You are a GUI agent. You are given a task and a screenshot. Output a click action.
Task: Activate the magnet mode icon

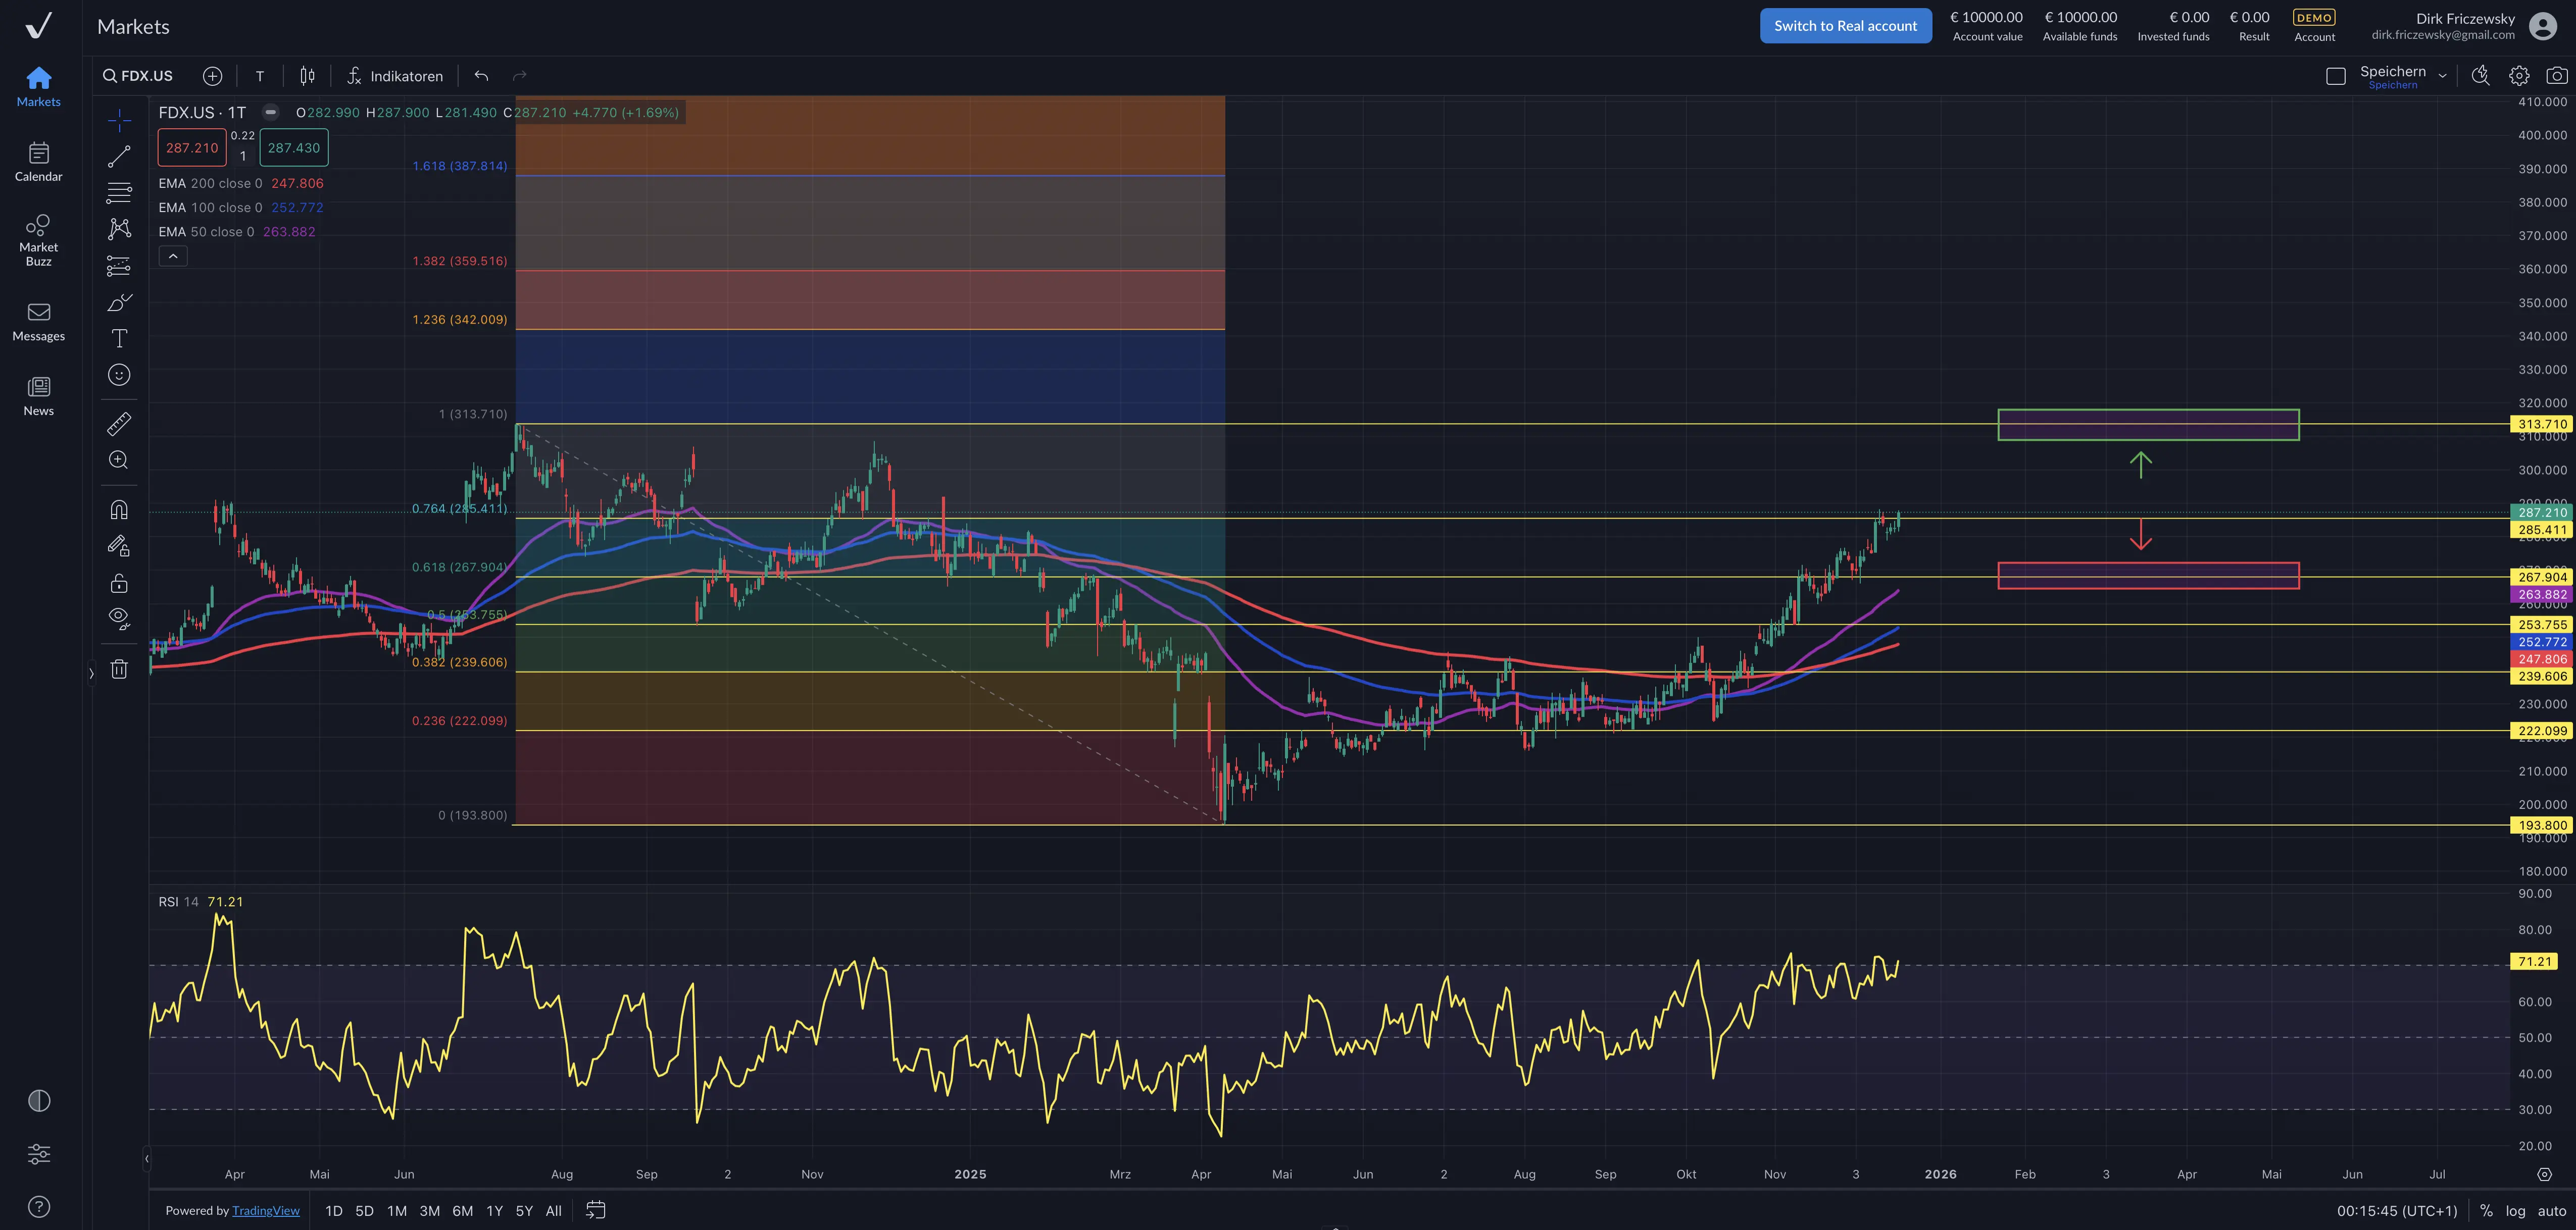119,510
